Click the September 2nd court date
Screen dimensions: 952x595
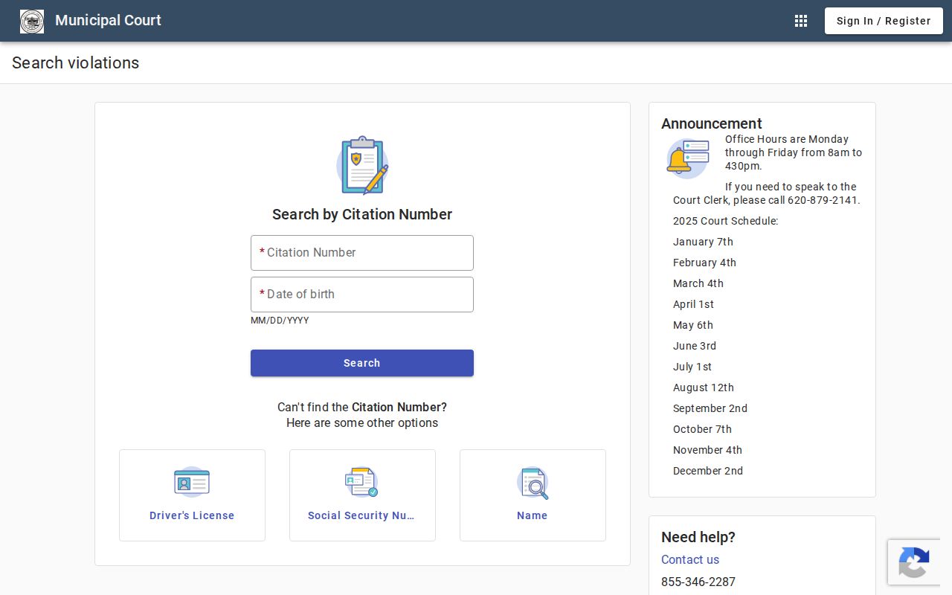(x=710, y=408)
